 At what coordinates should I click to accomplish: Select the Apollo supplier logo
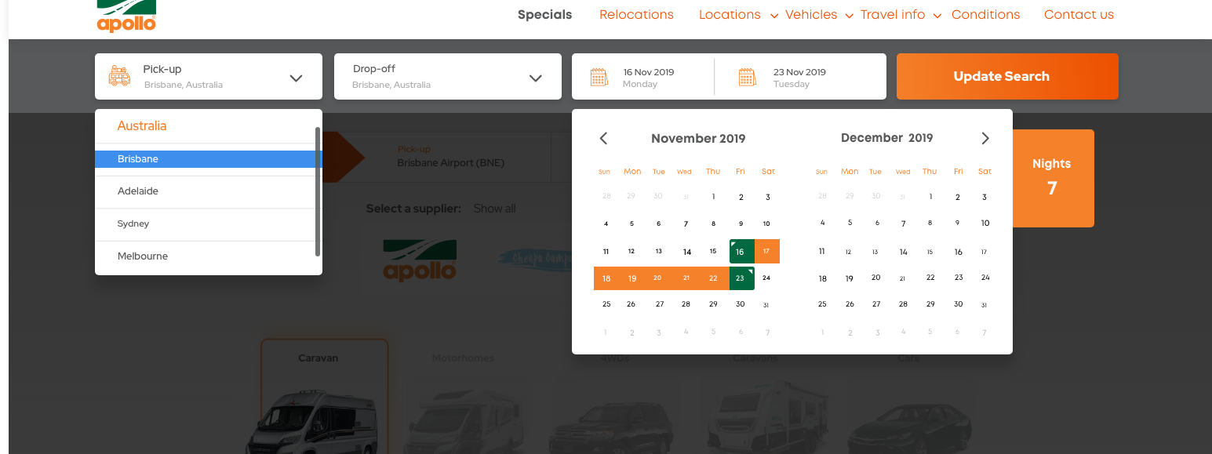420,260
